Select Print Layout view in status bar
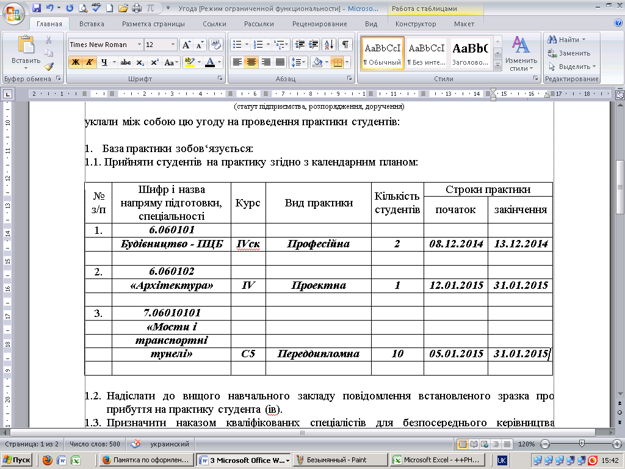The width and height of the screenshot is (625, 469). [x=463, y=444]
